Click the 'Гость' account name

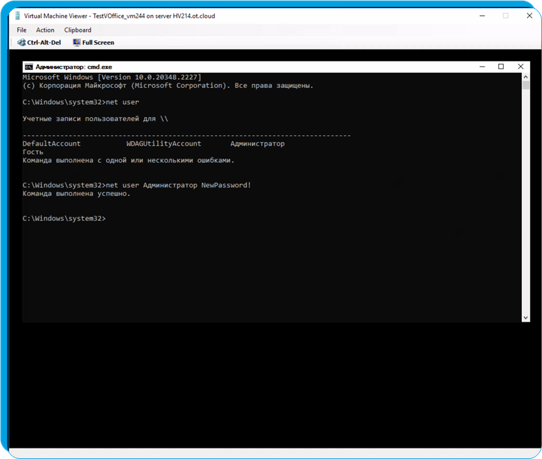pyautogui.click(x=33, y=152)
